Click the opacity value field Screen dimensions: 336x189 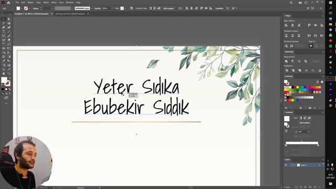[x=106, y=8]
